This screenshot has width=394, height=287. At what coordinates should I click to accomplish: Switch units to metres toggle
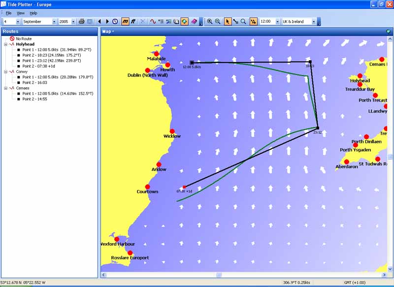click(125, 22)
